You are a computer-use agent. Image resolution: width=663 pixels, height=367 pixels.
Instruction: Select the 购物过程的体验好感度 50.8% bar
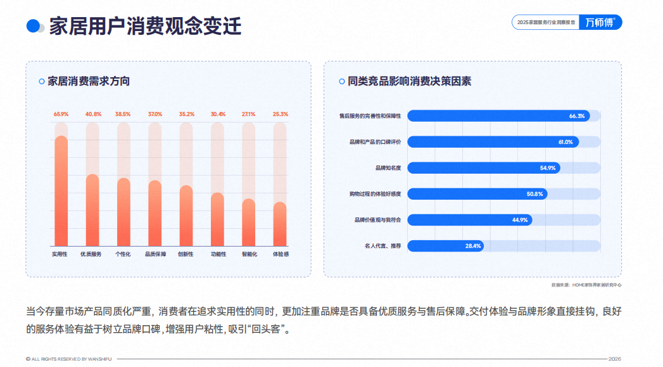477,194
